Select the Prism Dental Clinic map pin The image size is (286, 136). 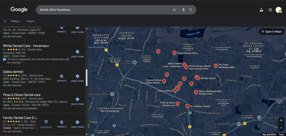click(174, 53)
